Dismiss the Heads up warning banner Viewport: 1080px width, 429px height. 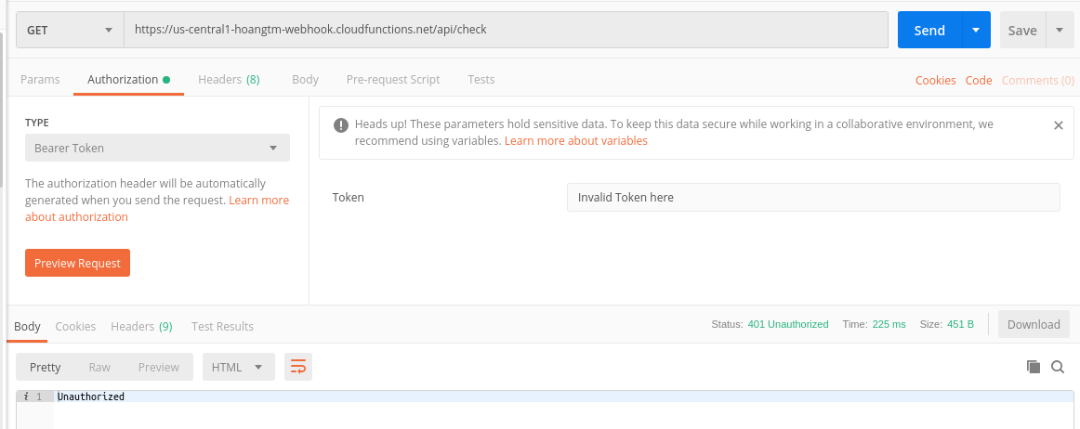click(x=1058, y=125)
